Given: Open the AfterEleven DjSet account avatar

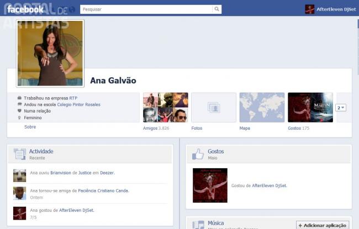Looking at the screenshot, I should click(309, 9).
